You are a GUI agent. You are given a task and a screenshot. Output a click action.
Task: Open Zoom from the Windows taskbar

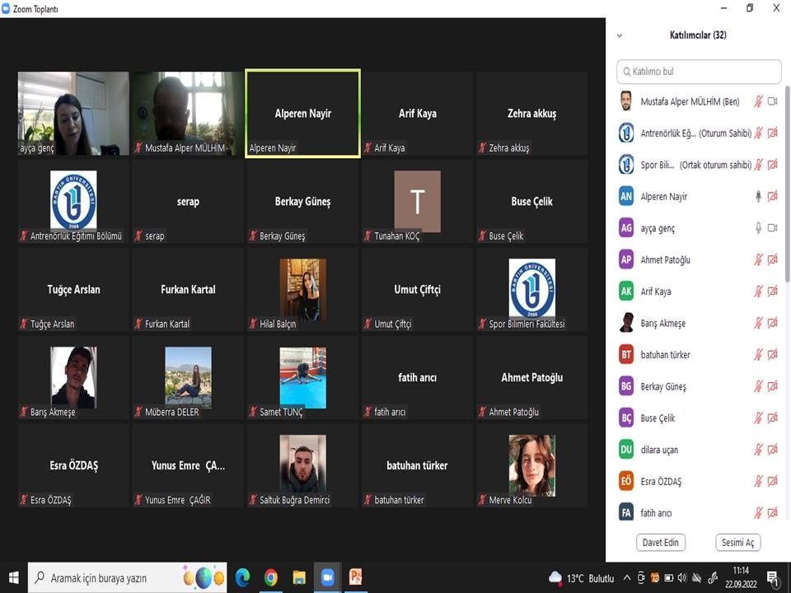(327, 577)
